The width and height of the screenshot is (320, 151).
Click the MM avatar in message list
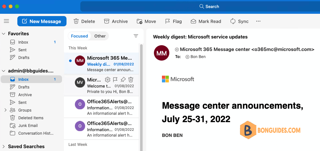click(80, 61)
